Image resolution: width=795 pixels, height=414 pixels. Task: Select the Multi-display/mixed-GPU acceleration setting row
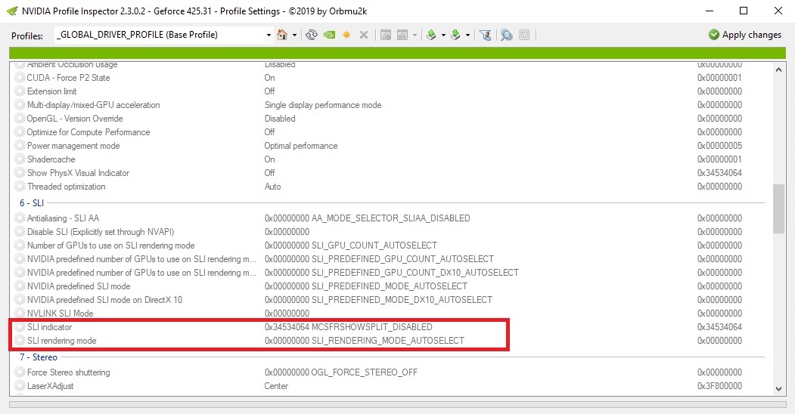click(x=390, y=105)
